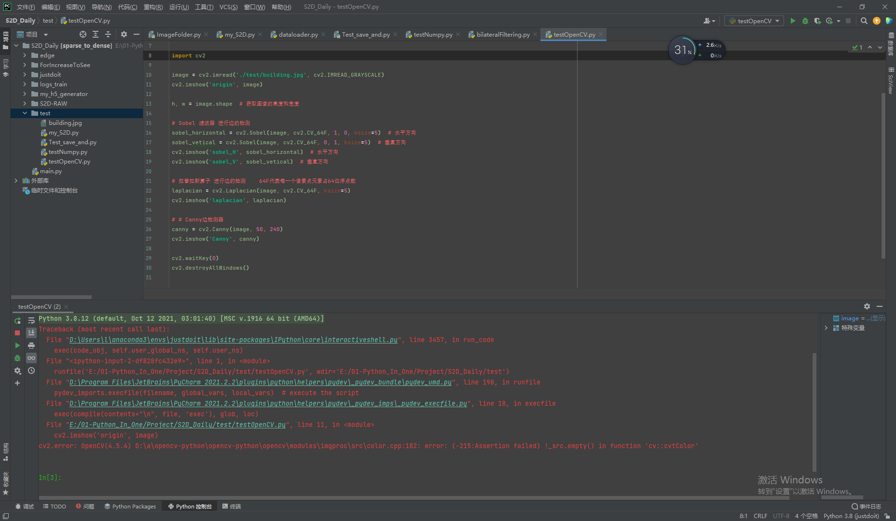Select building.jpg in the project tree
Image resolution: width=896 pixels, height=521 pixels.
click(x=65, y=123)
